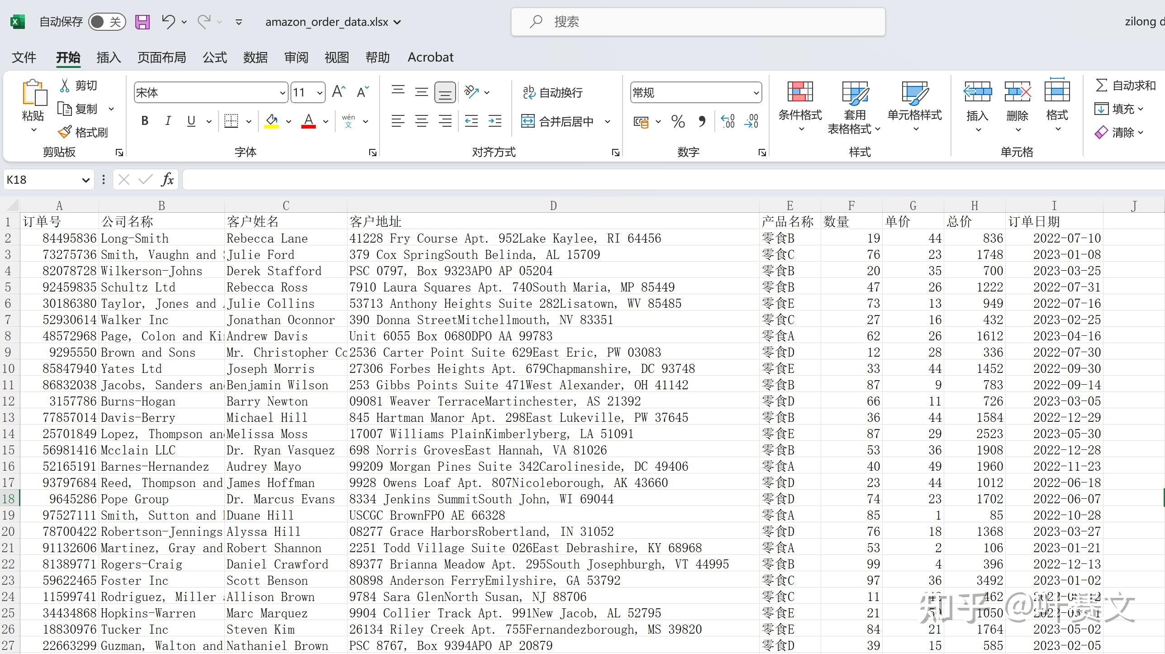Screen dimensions: 1165x654
Task: Toggle the wrap text 自动换行 option
Action: (x=552, y=92)
